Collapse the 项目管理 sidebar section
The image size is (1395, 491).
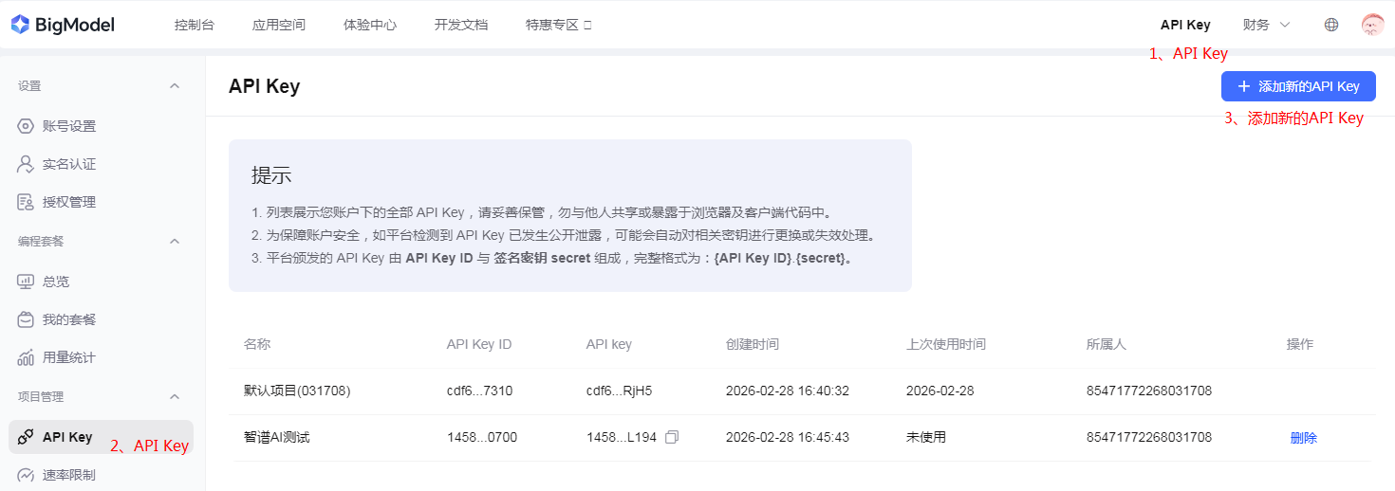tap(175, 396)
